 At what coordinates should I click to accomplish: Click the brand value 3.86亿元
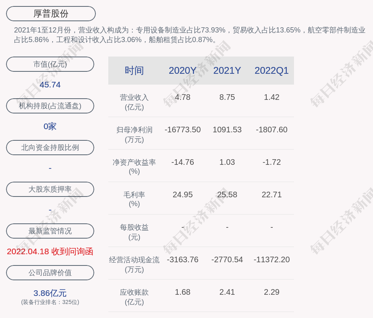point(50,293)
